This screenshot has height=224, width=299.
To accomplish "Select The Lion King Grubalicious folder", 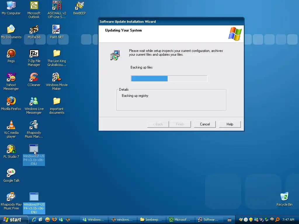I will point(57,58).
